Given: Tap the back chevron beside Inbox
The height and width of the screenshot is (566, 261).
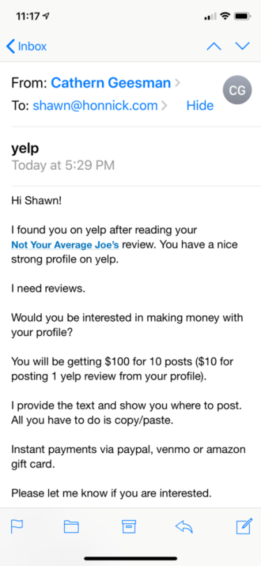Looking at the screenshot, I should coord(10,46).
